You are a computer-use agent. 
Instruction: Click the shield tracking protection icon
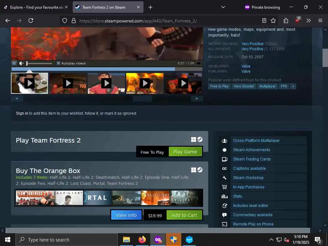click(65, 20)
